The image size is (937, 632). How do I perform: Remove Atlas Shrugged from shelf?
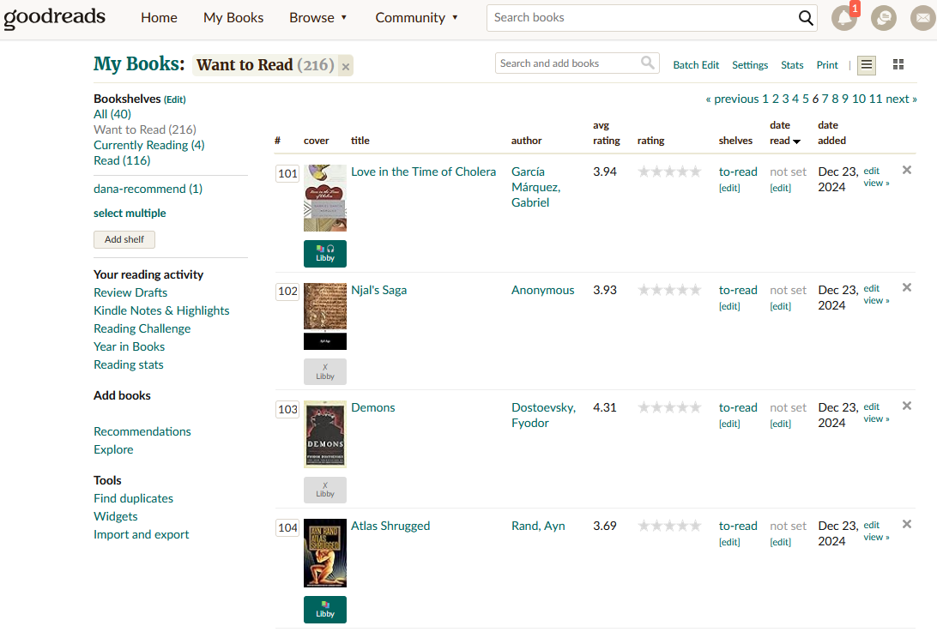pos(906,525)
